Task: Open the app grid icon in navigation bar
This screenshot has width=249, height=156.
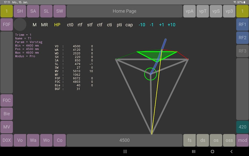Action: click(125, 152)
